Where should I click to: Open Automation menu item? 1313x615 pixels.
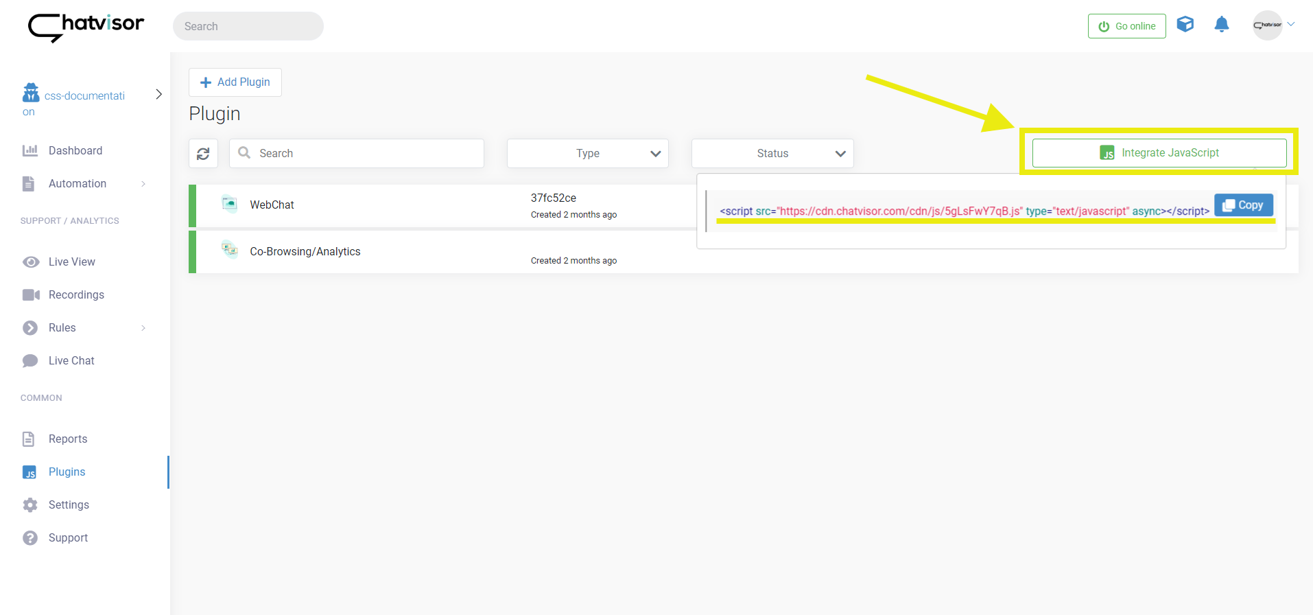click(78, 183)
